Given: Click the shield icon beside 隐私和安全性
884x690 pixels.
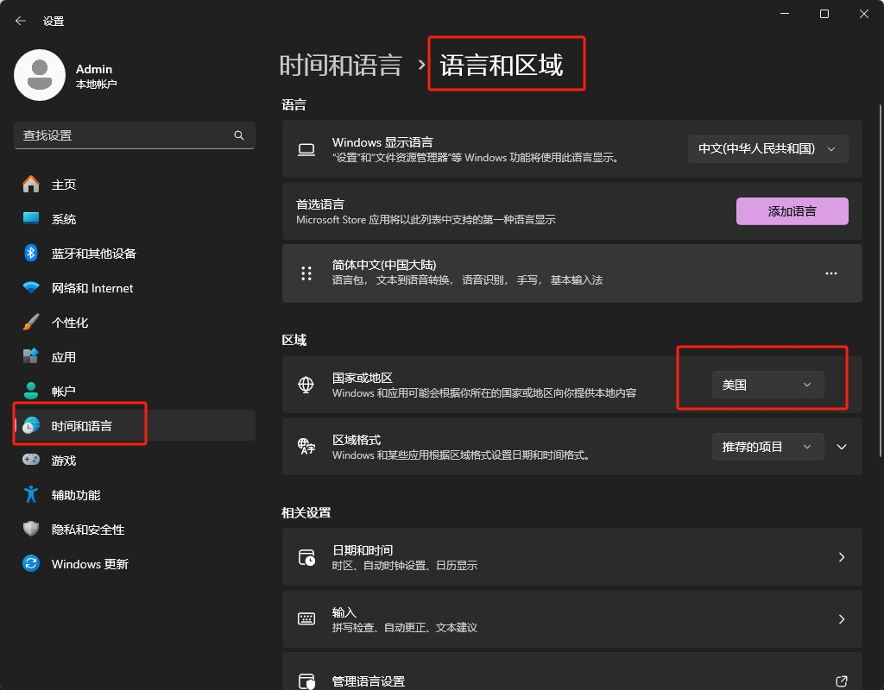Looking at the screenshot, I should click(x=31, y=529).
